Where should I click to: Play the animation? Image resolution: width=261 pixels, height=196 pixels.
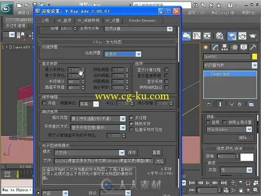point(207,183)
